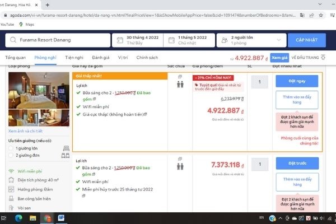
Task: Open the "Xem ảnh và chi tiết" link
Action: click(x=26, y=130)
